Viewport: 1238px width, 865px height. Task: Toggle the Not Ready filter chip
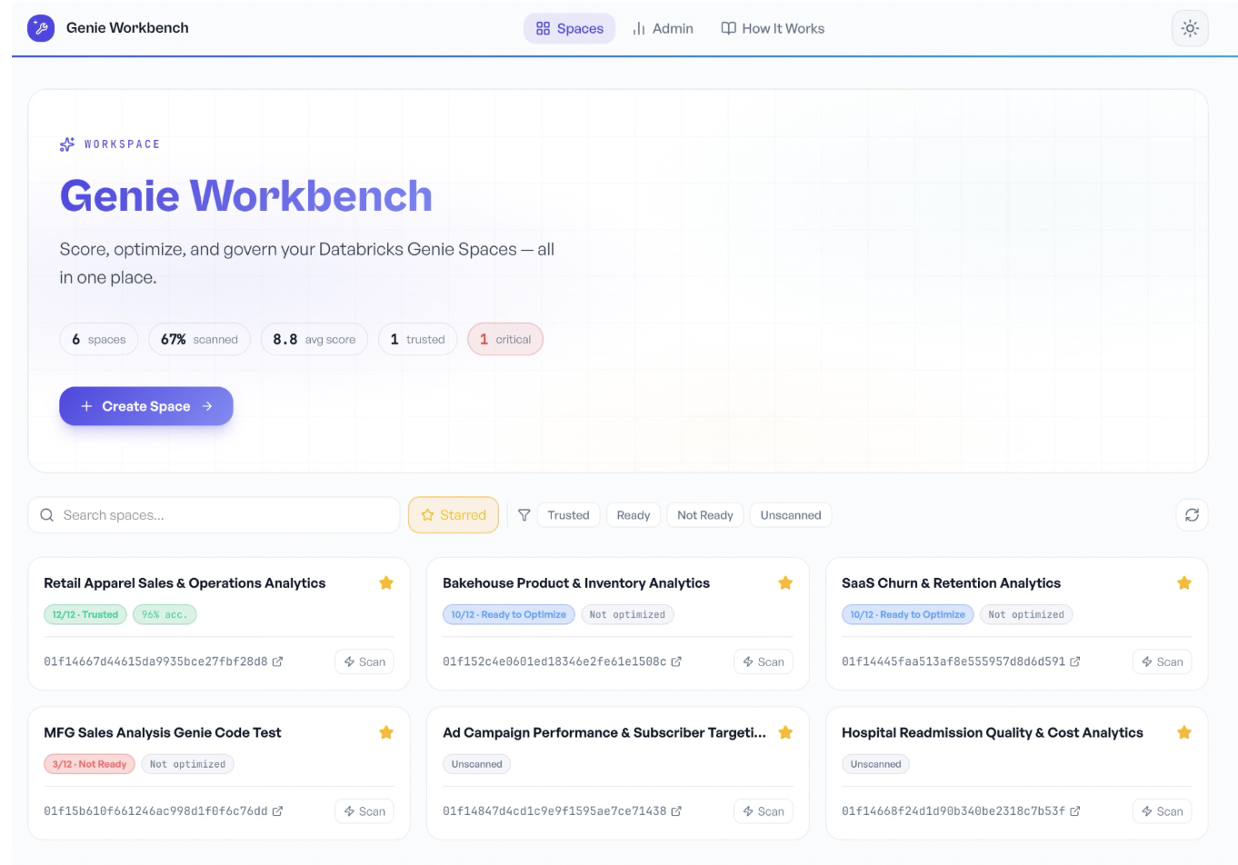(x=705, y=515)
